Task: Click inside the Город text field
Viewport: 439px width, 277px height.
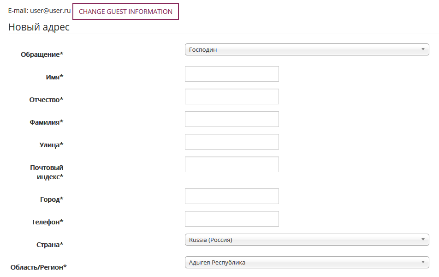Action: [x=231, y=196]
